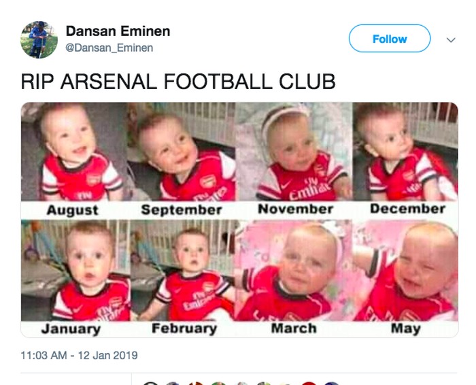
Task: Click the Follow button
Action: 389,39
